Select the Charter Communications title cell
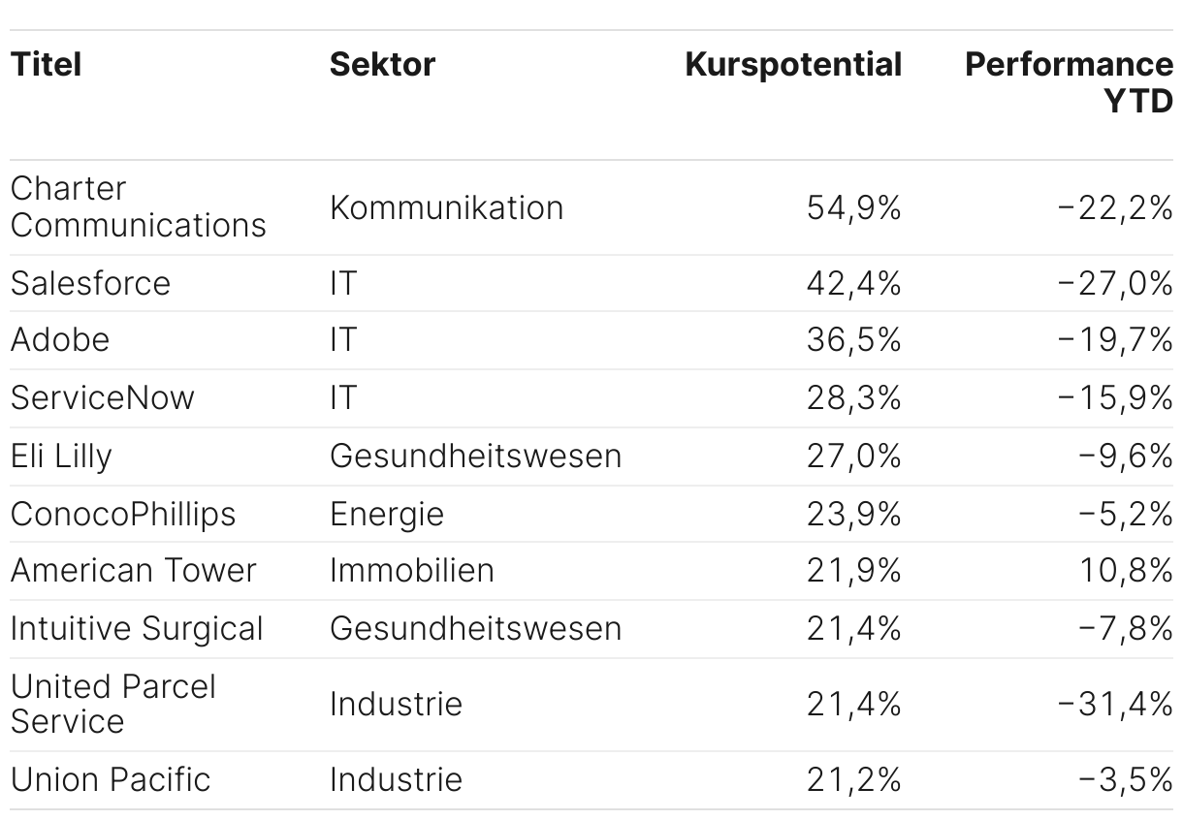Image resolution: width=1183 pixels, height=820 pixels. pyautogui.click(x=138, y=206)
